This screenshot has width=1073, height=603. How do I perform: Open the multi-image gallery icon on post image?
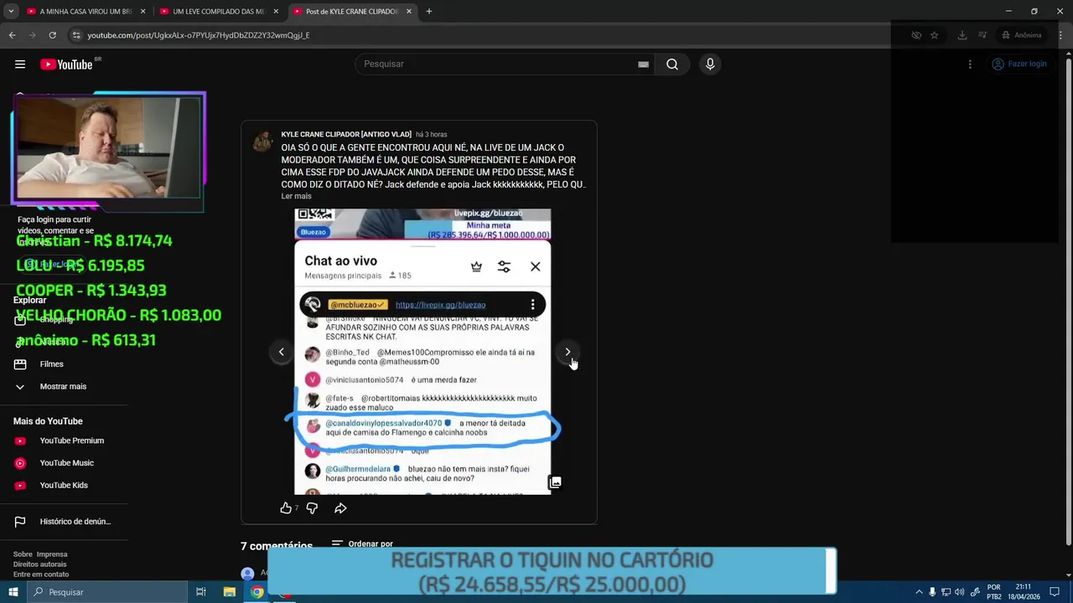click(555, 482)
